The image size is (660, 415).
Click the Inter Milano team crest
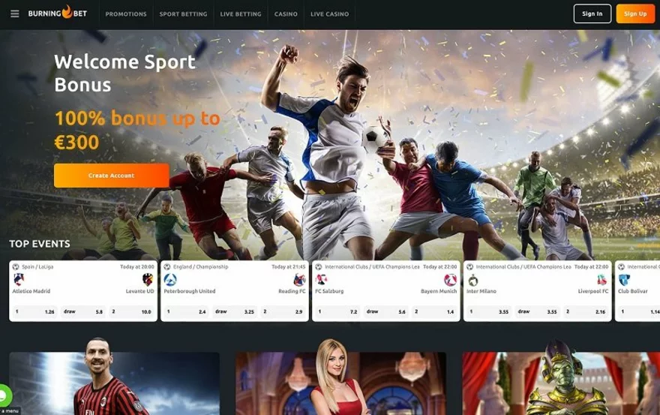(472, 280)
